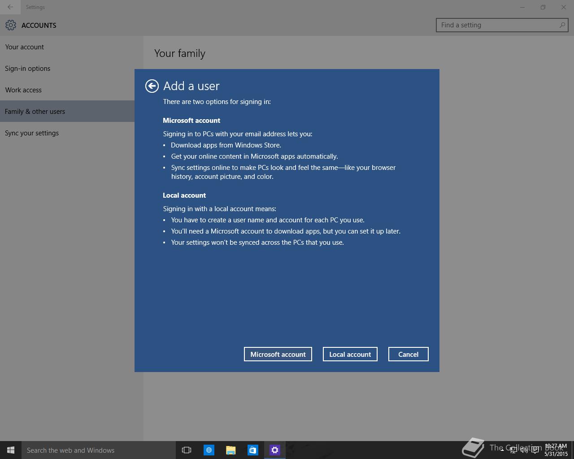
Task: Restore down the Settings window
Action: tap(543, 7)
